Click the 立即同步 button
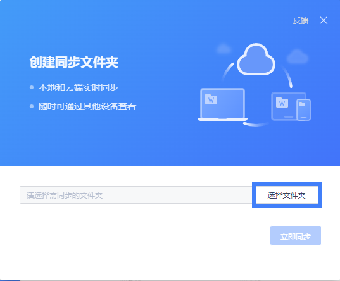 [296, 235]
